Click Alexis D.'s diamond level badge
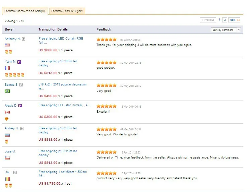Viewport: 252px width, 192px height. pos(7,119)
